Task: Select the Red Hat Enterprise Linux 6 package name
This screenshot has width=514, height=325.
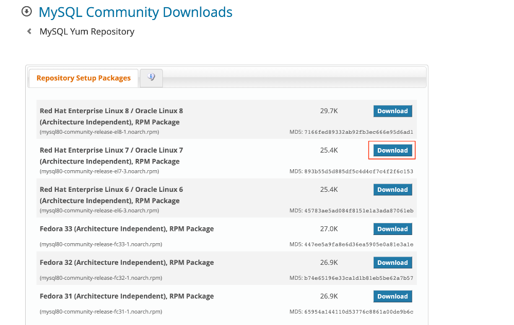Action: click(111, 195)
